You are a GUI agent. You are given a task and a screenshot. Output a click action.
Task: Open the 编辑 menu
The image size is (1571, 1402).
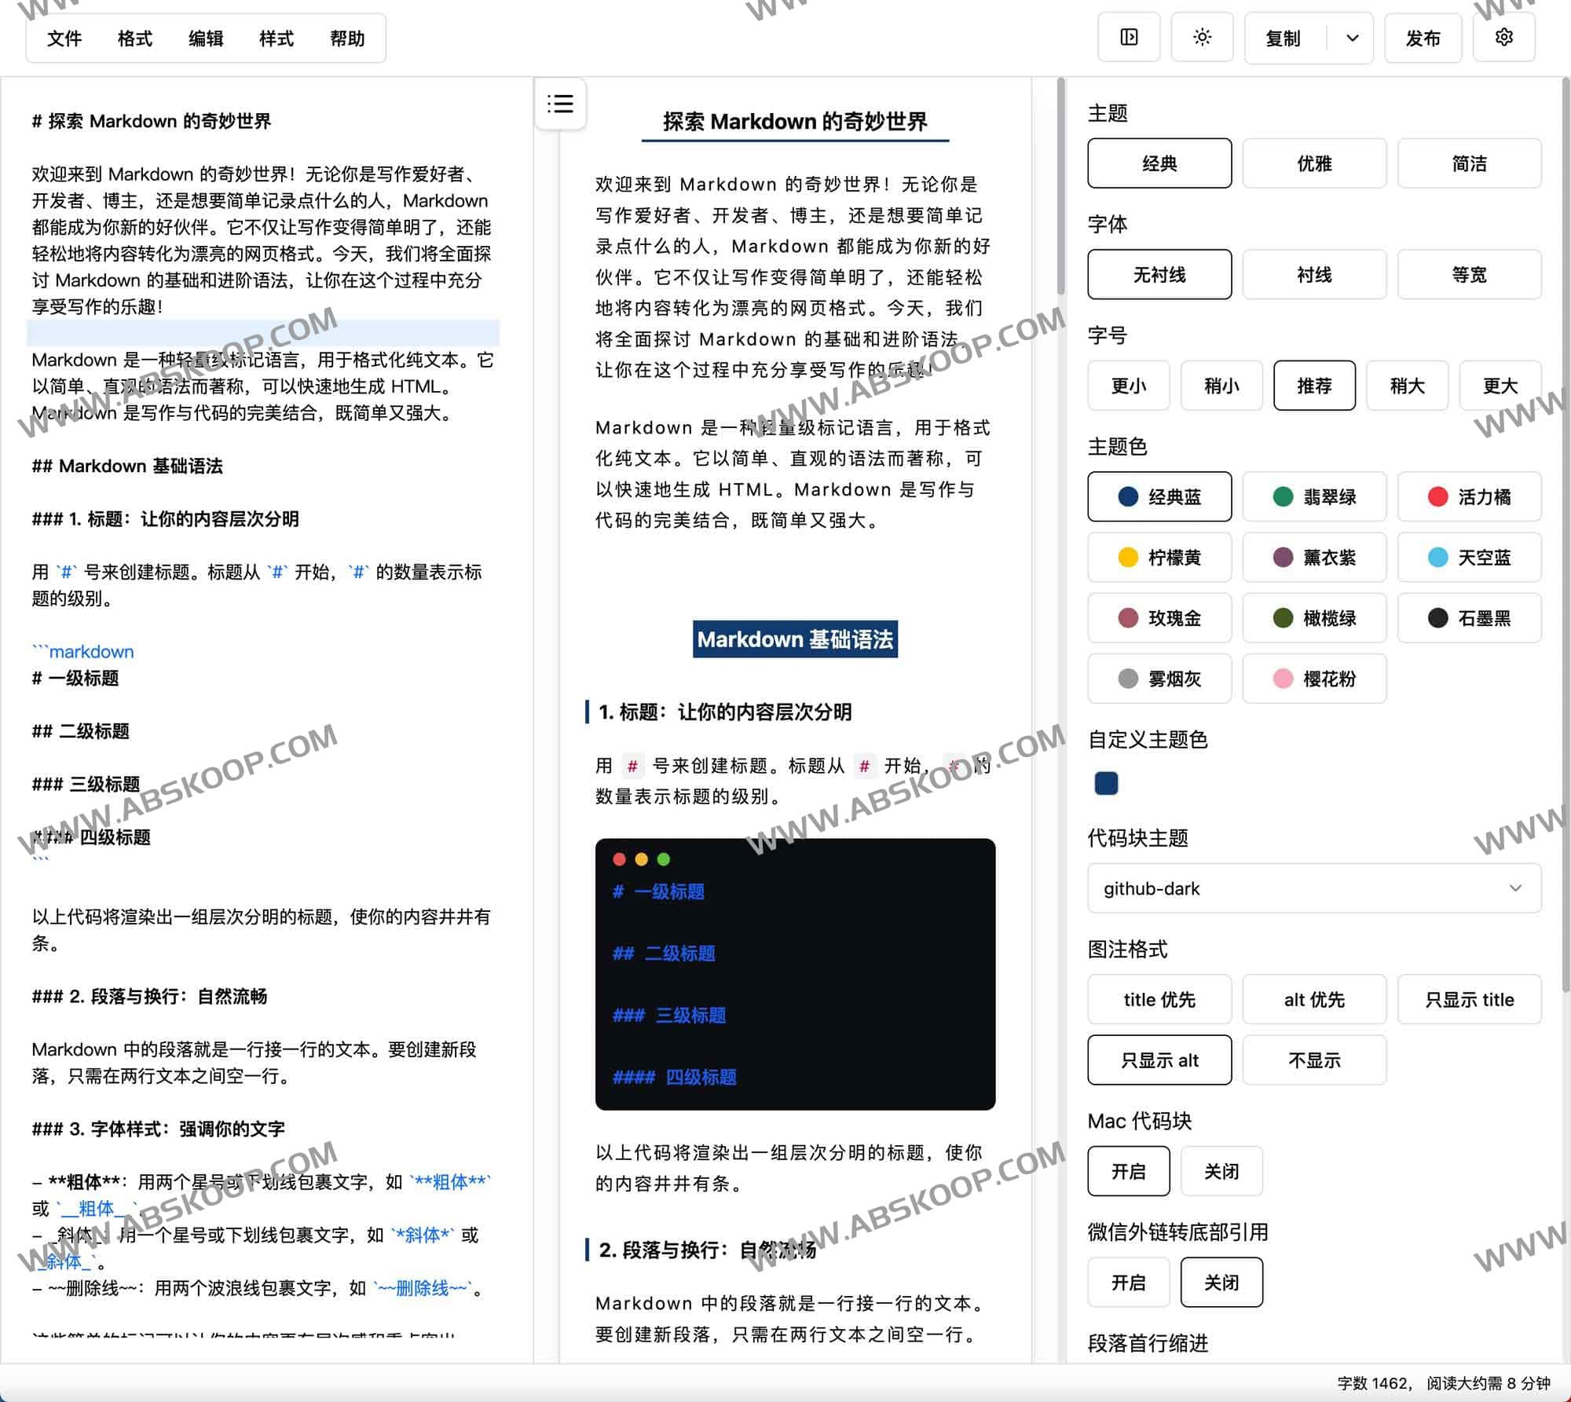[x=205, y=38]
